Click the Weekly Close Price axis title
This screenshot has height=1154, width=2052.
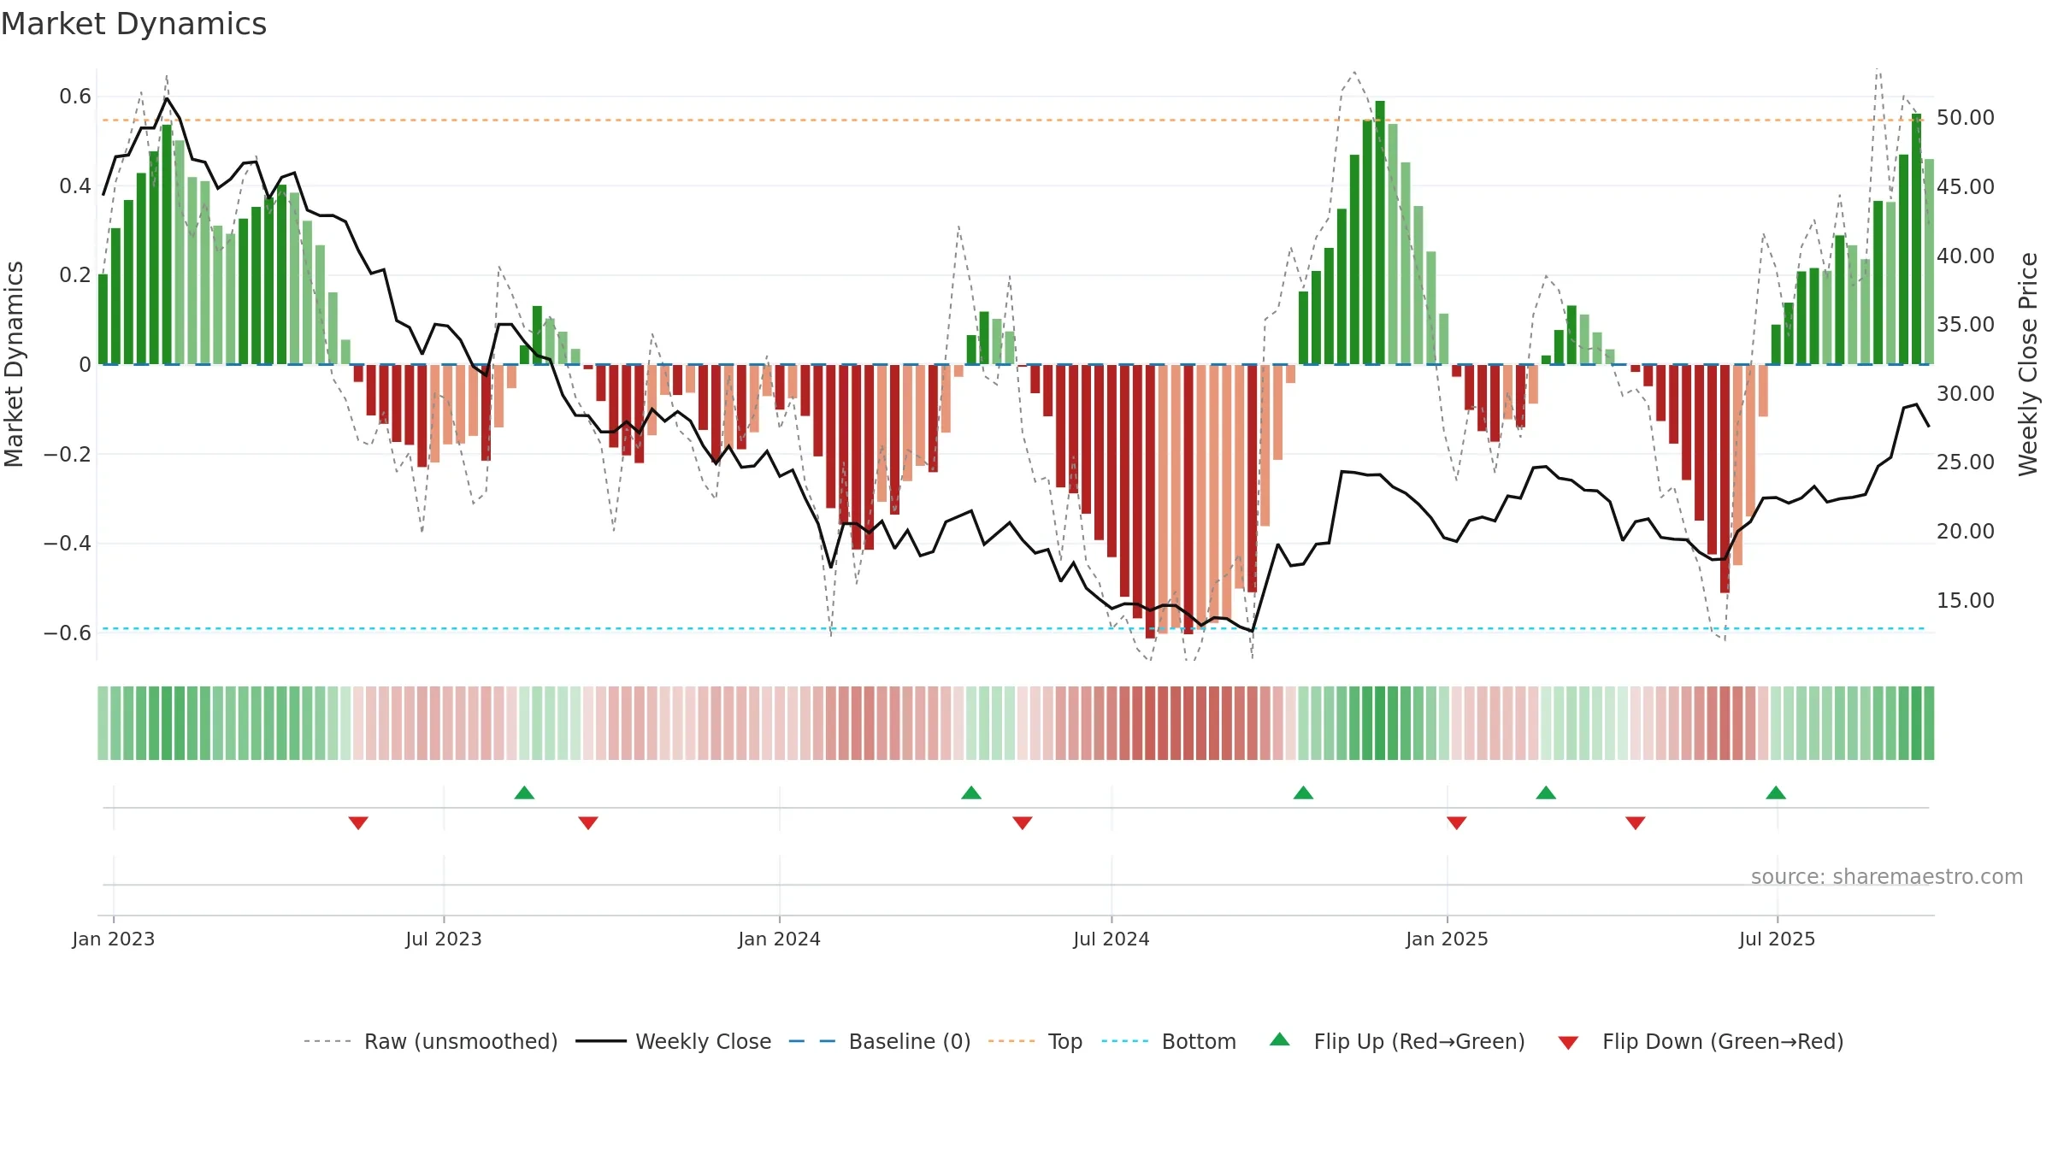click(x=2028, y=364)
